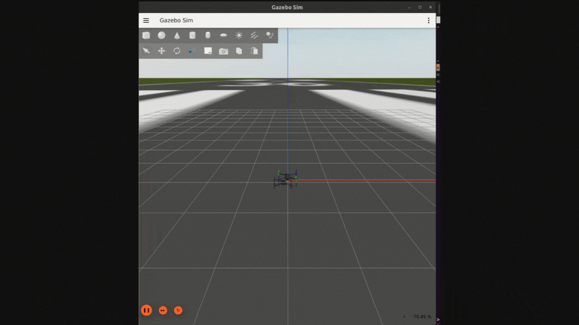Add a directional light
579x325 pixels.
254,36
